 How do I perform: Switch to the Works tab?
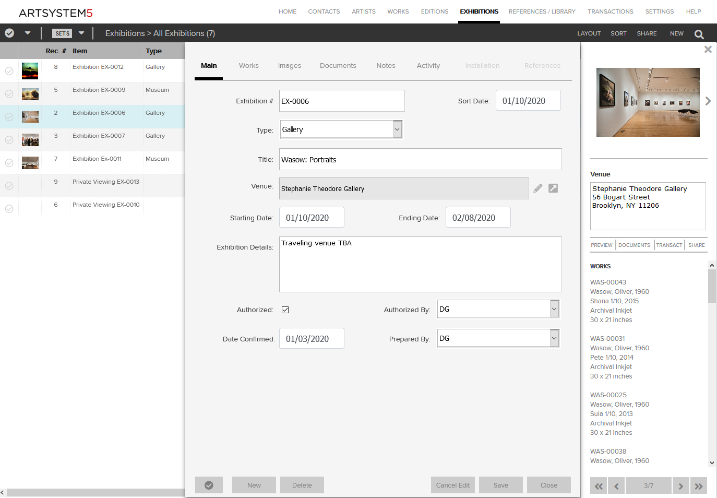(x=248, y=66)
